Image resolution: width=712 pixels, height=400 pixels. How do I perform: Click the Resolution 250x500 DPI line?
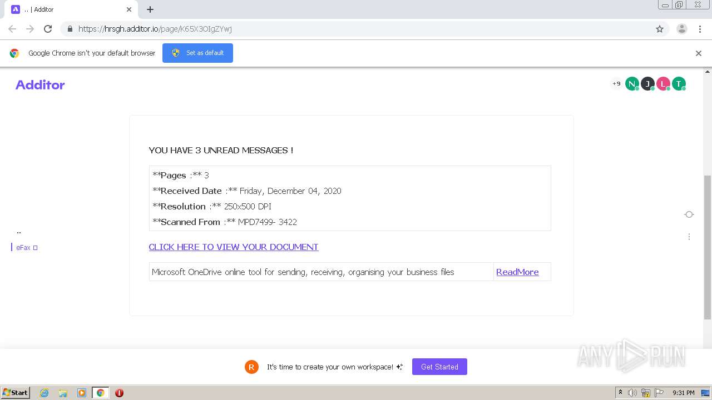point(212,206)
